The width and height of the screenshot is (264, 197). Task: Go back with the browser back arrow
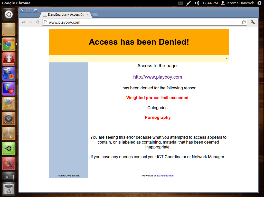point(24,22)
